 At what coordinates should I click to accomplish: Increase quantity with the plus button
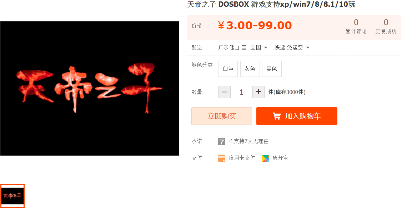click(x=258, y=92)
